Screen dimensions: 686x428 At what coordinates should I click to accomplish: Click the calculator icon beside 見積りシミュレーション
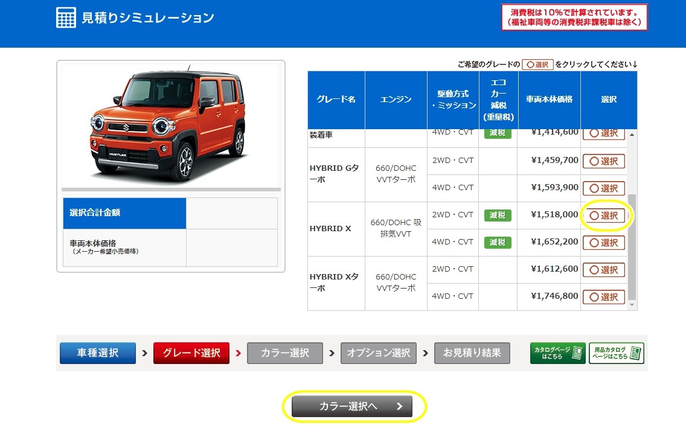tap(66, 18)
